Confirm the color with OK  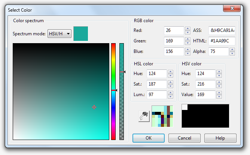click(149, 138)
